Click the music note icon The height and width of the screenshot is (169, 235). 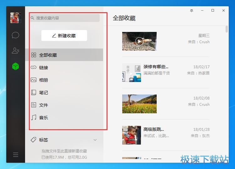[x=34, y=118]
